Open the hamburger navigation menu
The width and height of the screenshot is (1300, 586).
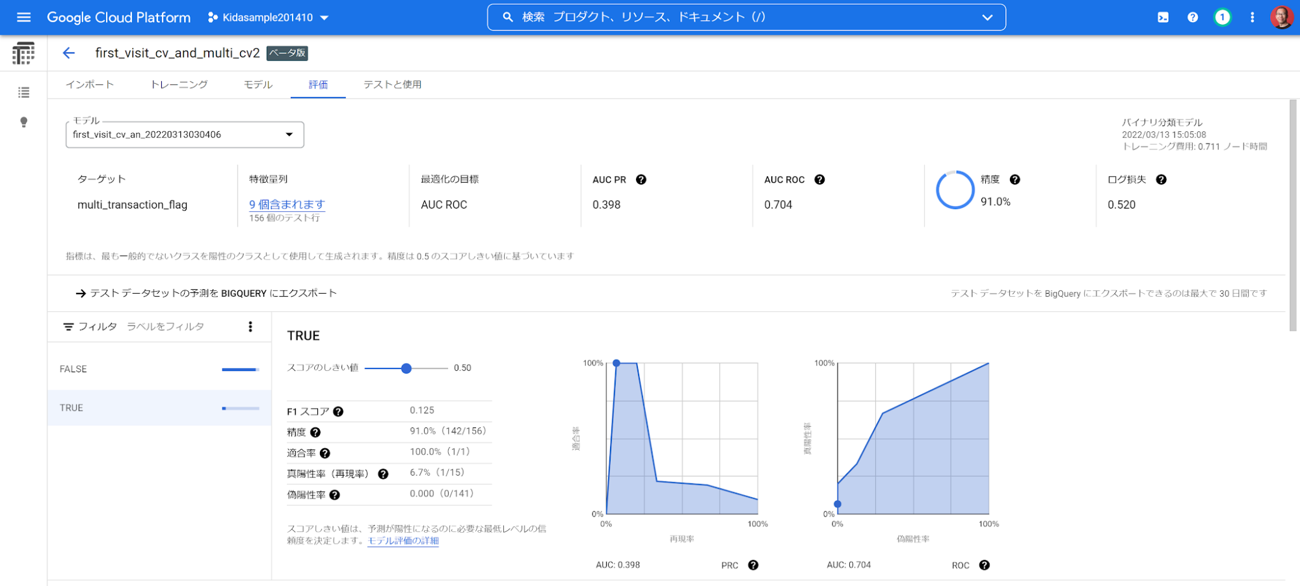click(x=23, y=18)
